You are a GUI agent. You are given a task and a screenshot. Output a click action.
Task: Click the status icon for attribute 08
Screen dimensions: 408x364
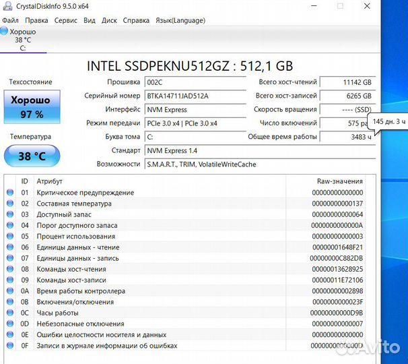[10, 269]
